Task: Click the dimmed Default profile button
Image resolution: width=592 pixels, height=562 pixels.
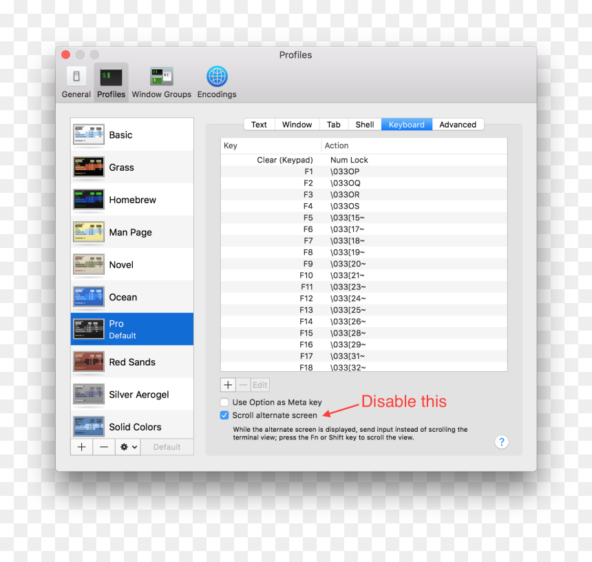Action: point(167,447)
